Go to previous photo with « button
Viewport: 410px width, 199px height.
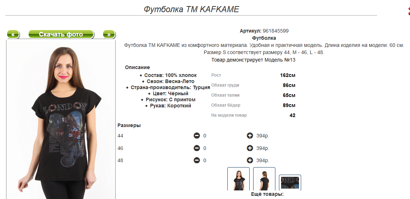pyautogui.click(x=13, y=34)
